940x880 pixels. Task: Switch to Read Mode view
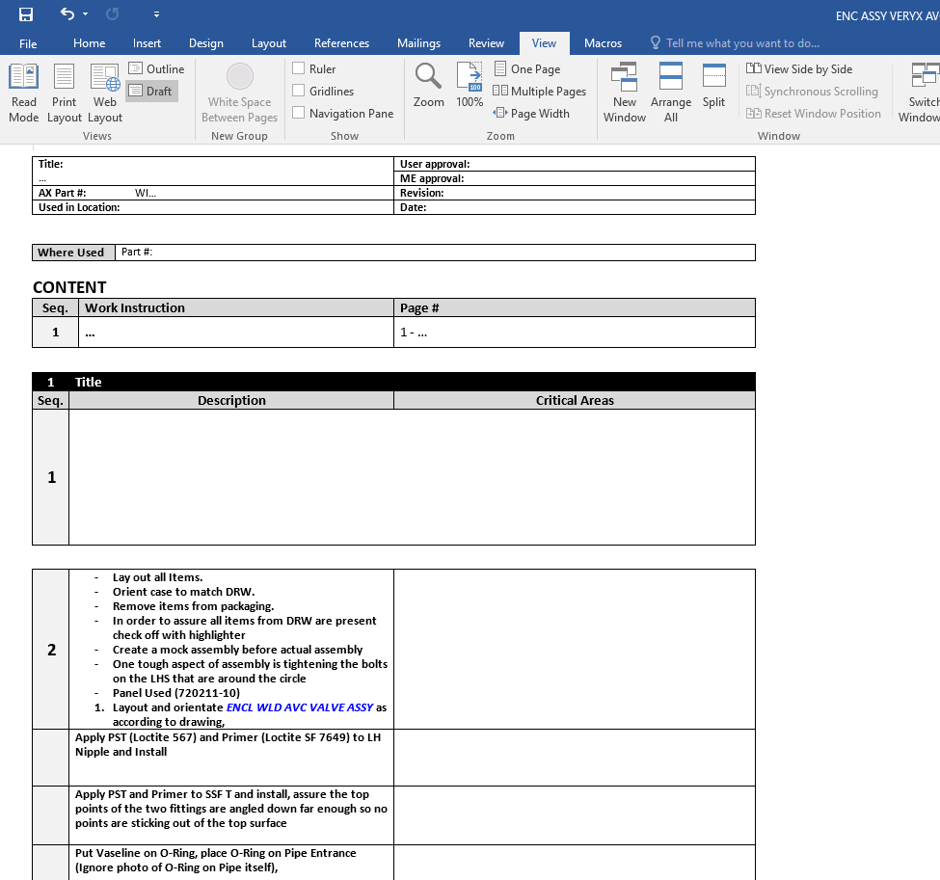[23, 93]
